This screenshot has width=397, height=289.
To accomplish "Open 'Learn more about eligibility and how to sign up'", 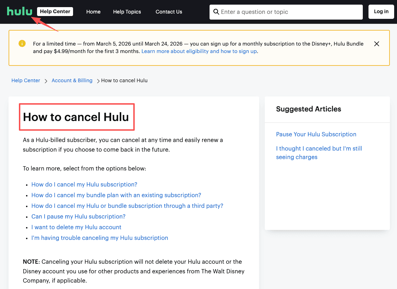I will click(x=198, y=51).
